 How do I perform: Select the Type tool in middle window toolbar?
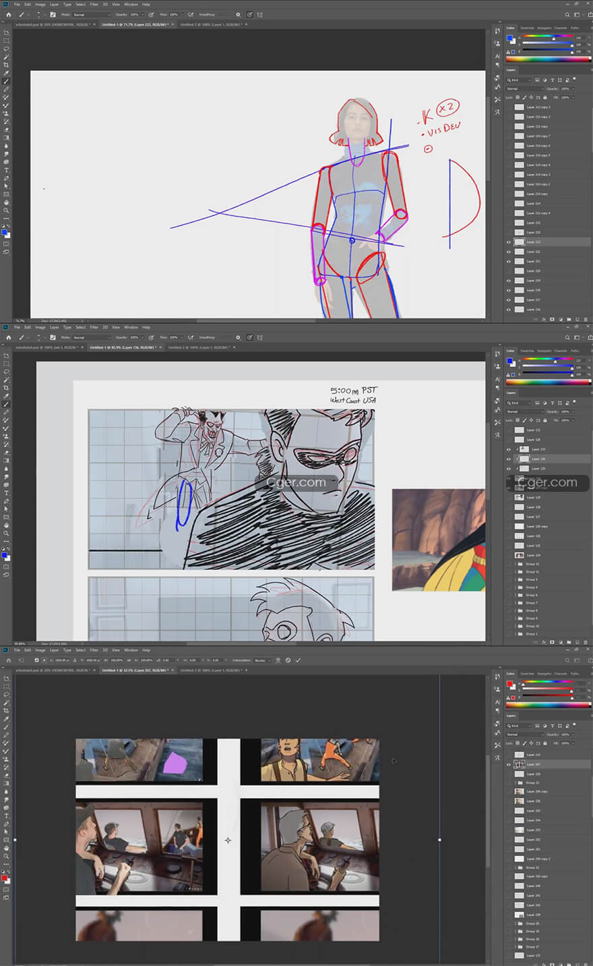[x=6, y=493]
